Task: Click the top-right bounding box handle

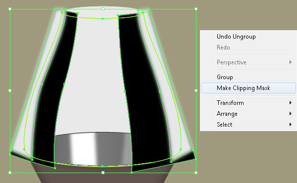Action: pos(196,9)
